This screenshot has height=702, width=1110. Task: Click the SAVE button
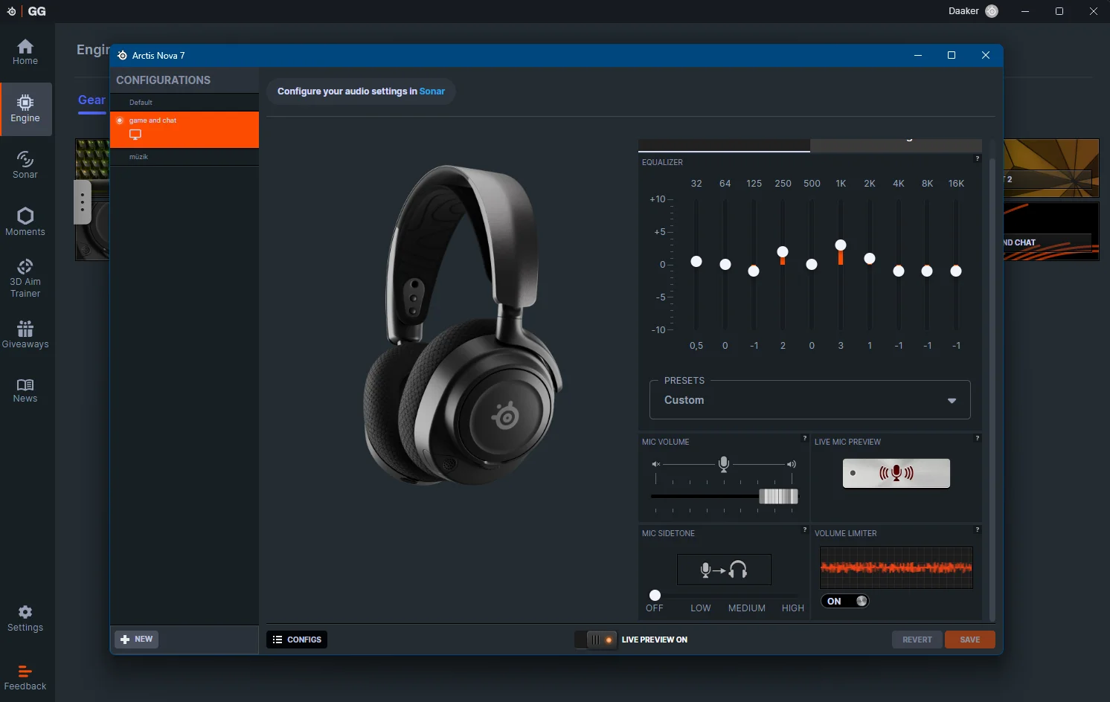(x=970, y=640)
